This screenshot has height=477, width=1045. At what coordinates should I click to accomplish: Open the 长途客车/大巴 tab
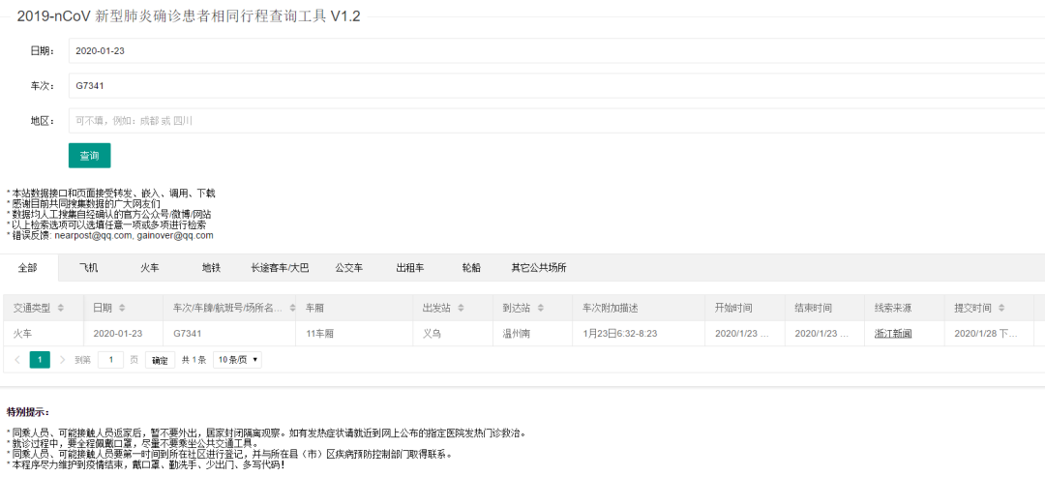[279, 268]
